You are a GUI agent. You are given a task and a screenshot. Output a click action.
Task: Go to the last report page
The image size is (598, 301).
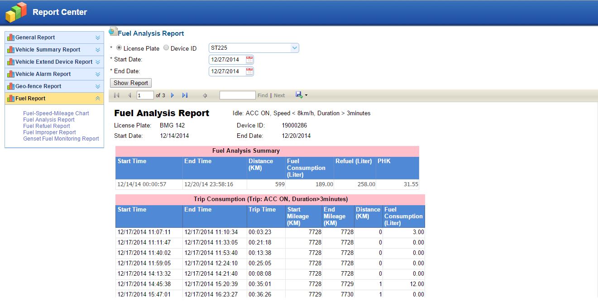(185, 95)
